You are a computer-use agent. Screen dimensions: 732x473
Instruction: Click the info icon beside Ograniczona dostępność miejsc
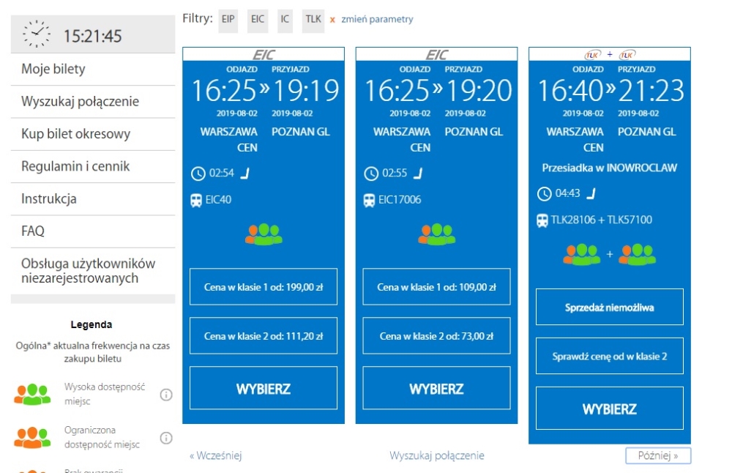click(x=166, y=438)
